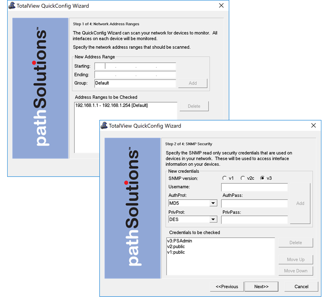Select SNMP version v2c radio button
The image size is (329, 297).
click(x=243, y=178)
